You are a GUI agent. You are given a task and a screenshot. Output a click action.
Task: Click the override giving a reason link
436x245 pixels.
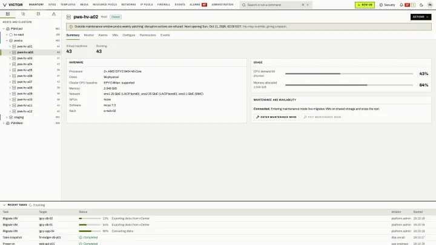(265, 27)
